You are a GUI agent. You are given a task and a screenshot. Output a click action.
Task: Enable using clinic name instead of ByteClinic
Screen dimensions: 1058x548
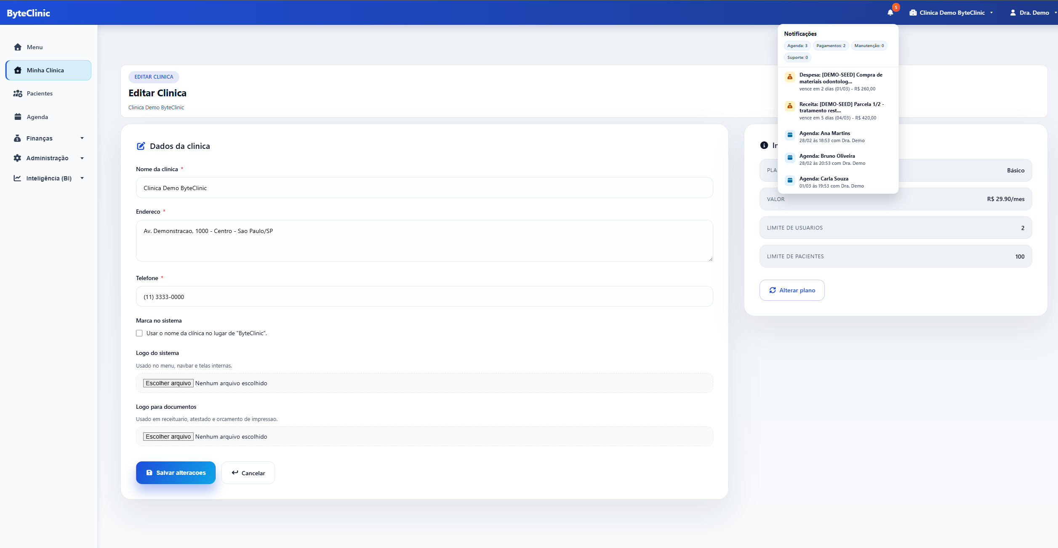(x=139, y=333)
